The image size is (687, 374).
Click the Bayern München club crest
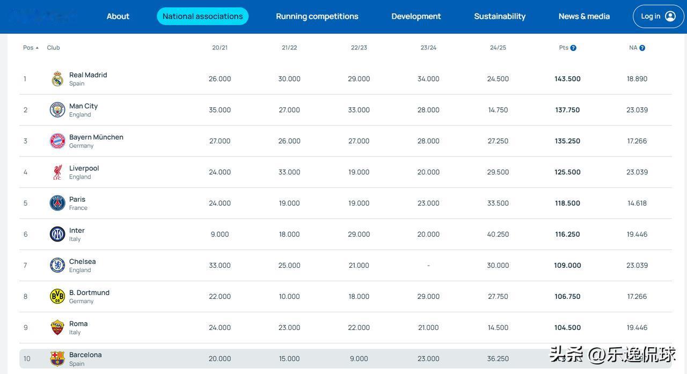(x=57, y=141)
